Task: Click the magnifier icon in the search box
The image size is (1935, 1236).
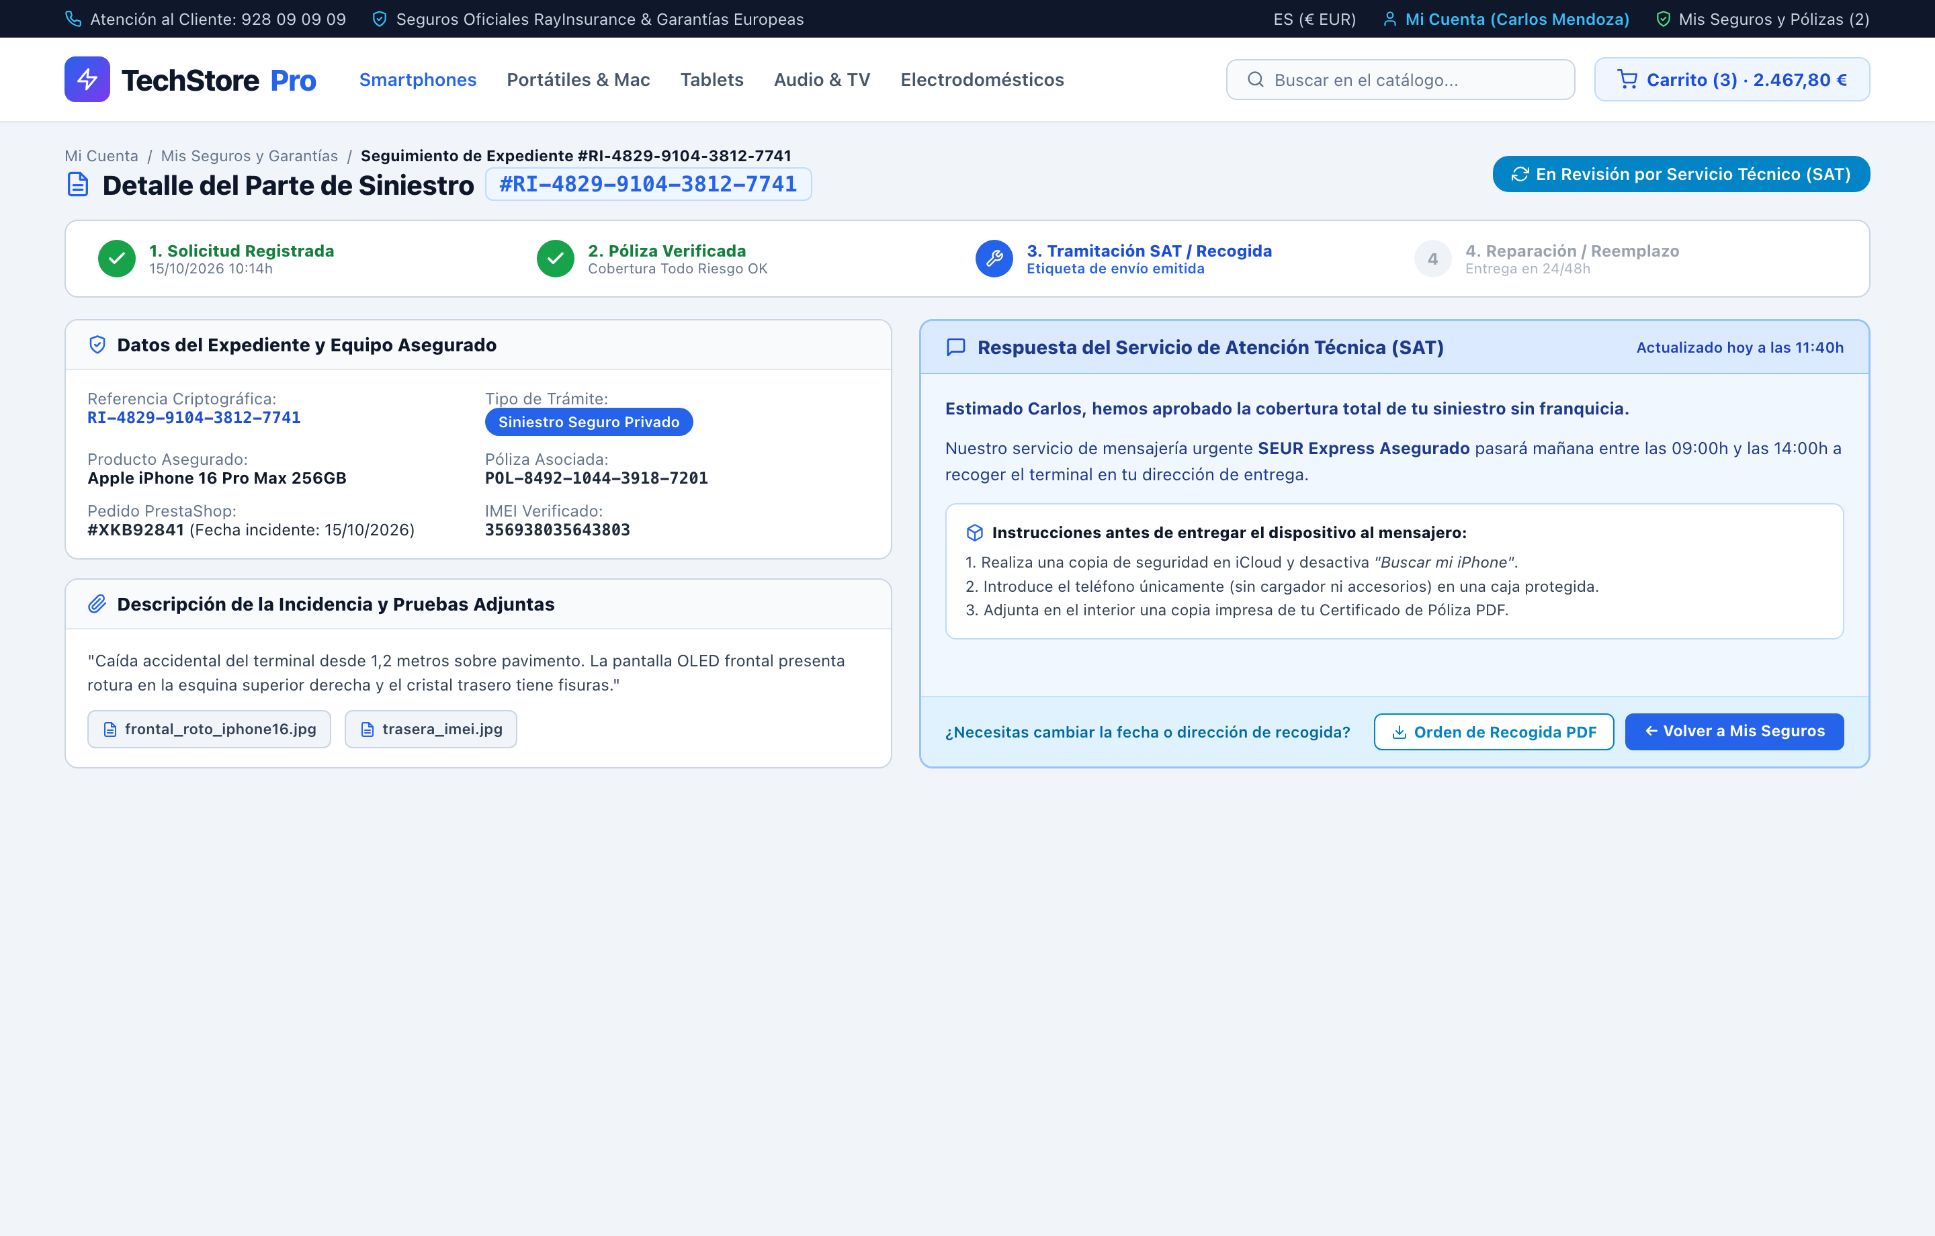Action: tap(1255, 79)
